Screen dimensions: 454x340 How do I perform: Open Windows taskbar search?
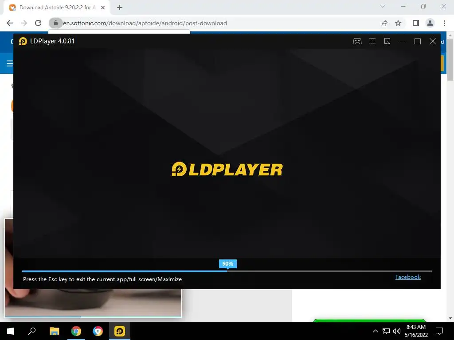32,331
